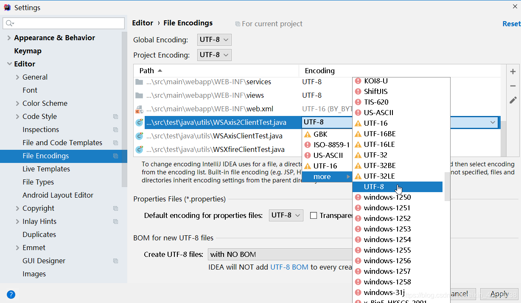Click project-level icon beside File Encodings
Image resolution: width=521 pixels, height=303 pixels.
click(115, 156)
